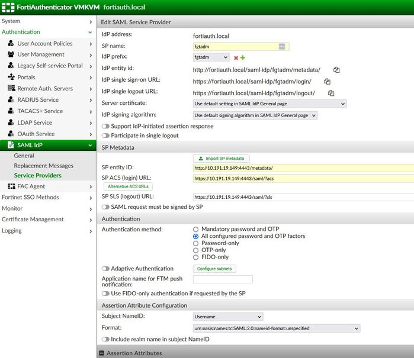Click the SP ACS (login) URL field
The height and width of the screenshot is (358, 414).
tap(303, 179)
